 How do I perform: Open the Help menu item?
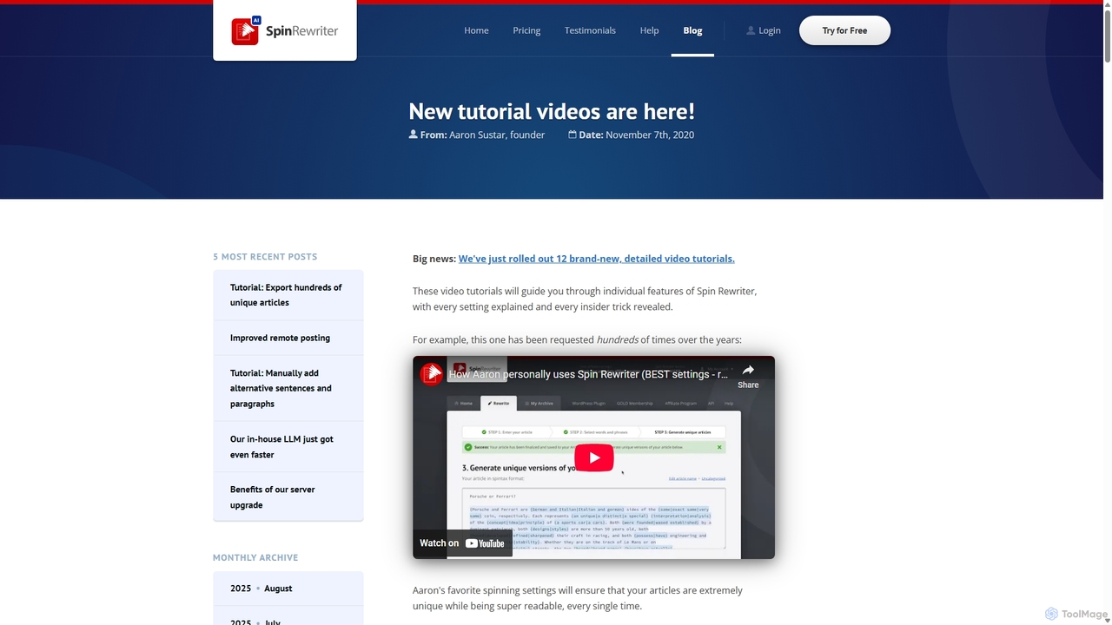[x=649, y=30]
